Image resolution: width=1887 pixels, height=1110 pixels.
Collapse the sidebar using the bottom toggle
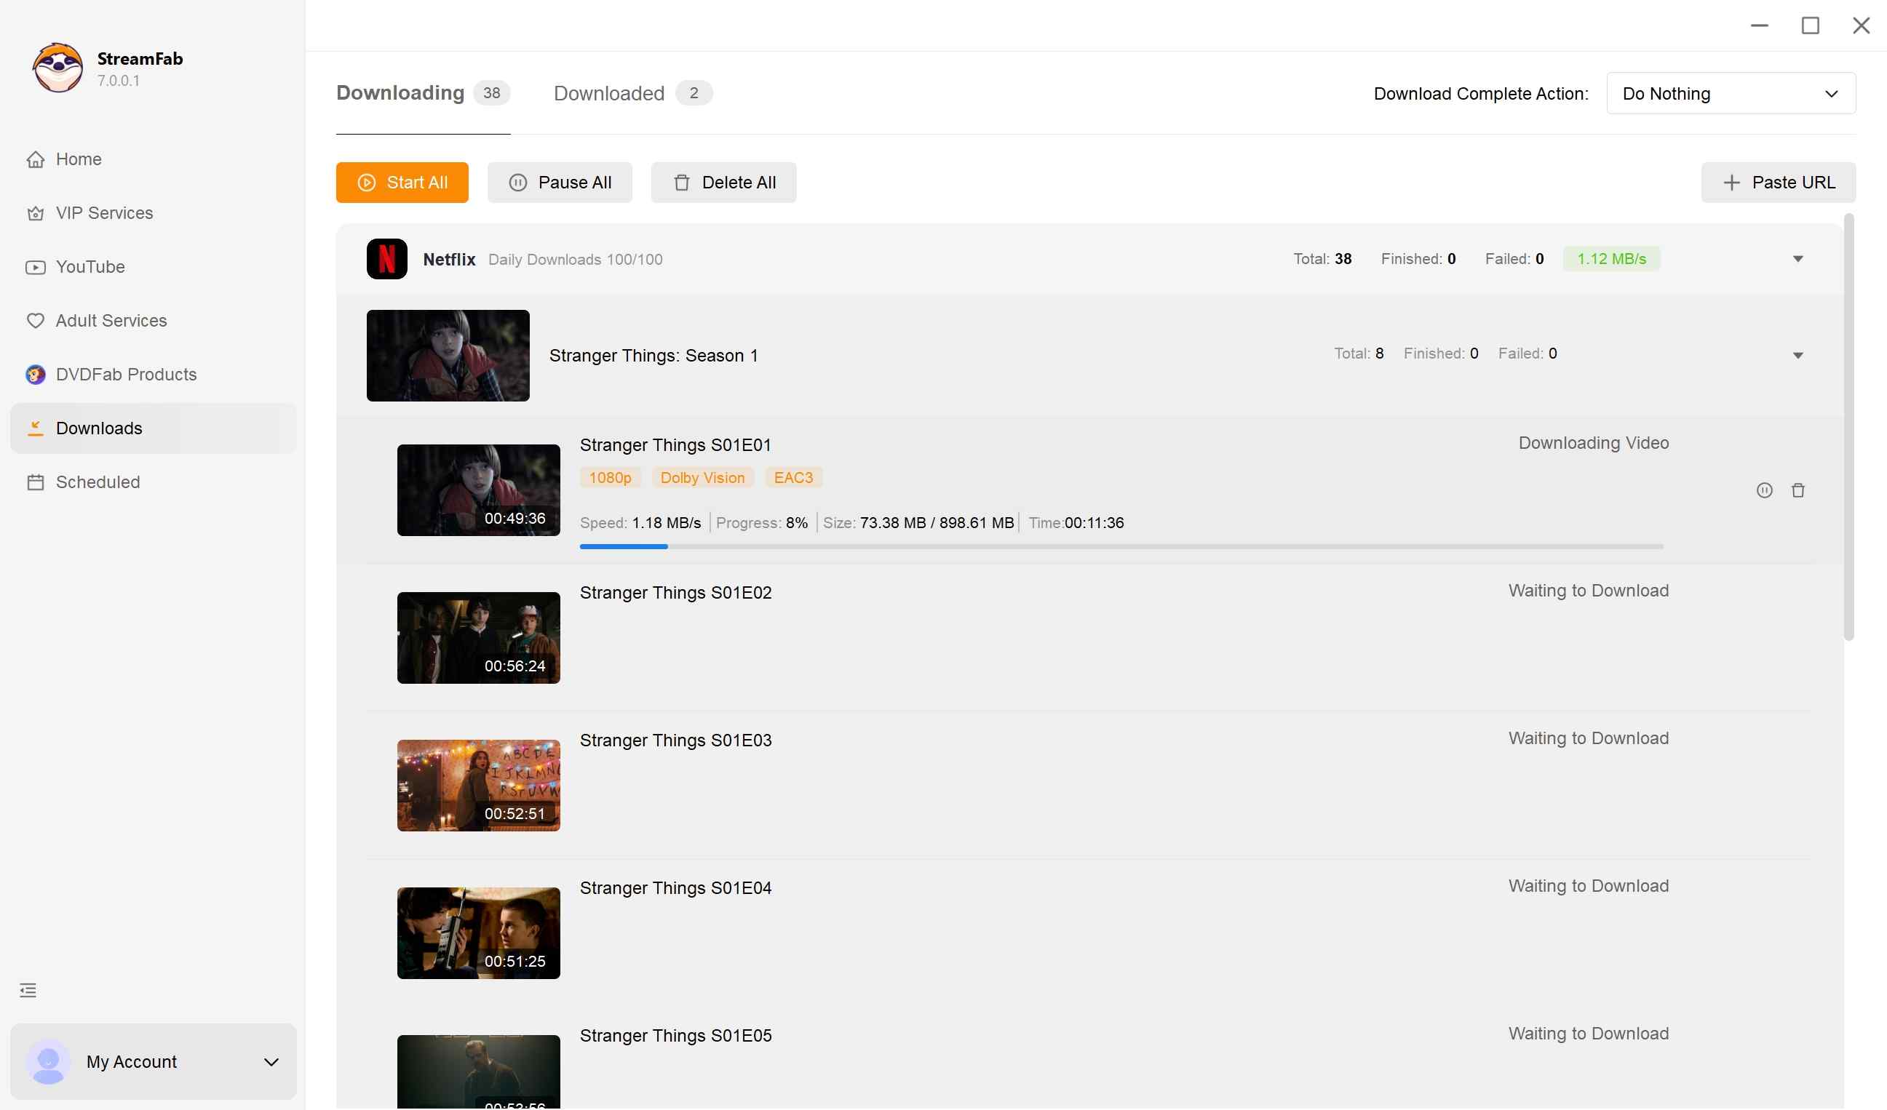click(x=28, y=989)
